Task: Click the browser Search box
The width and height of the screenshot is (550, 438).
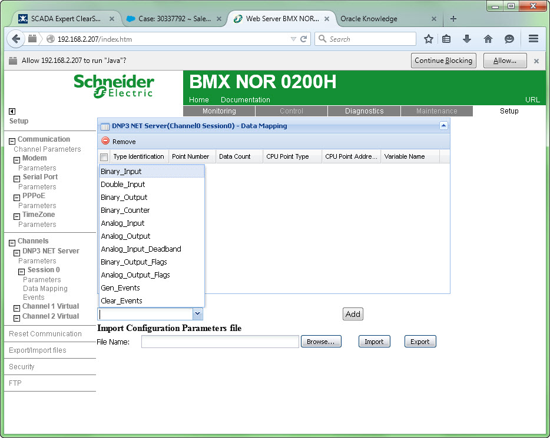Action: coord(366,39)
